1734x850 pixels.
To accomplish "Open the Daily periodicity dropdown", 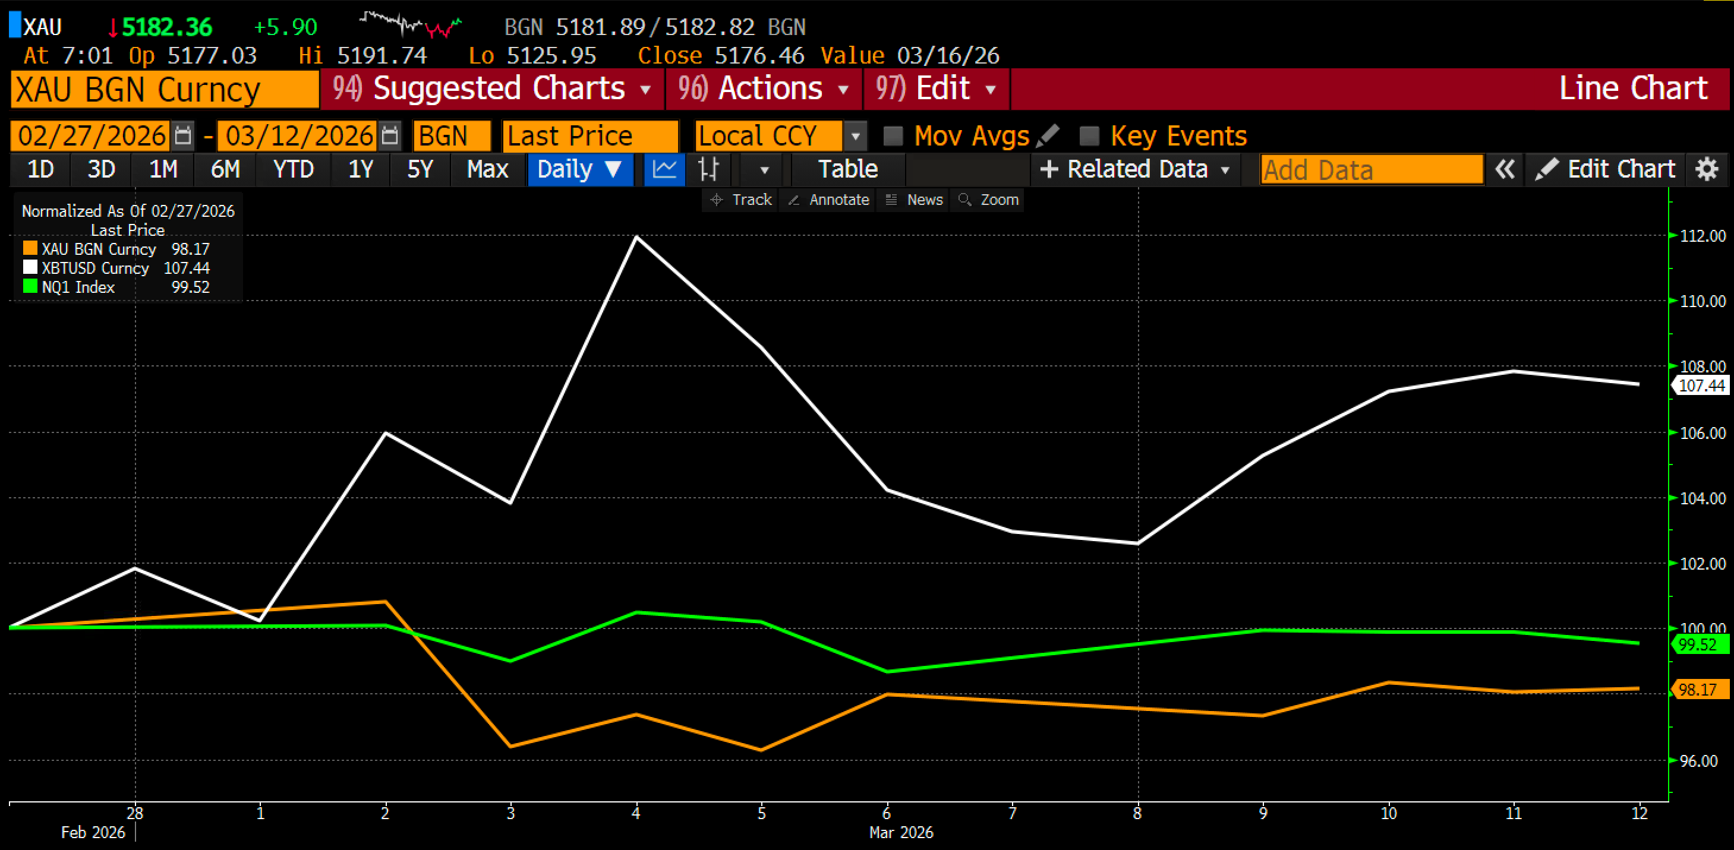I will tap(579, 169).
